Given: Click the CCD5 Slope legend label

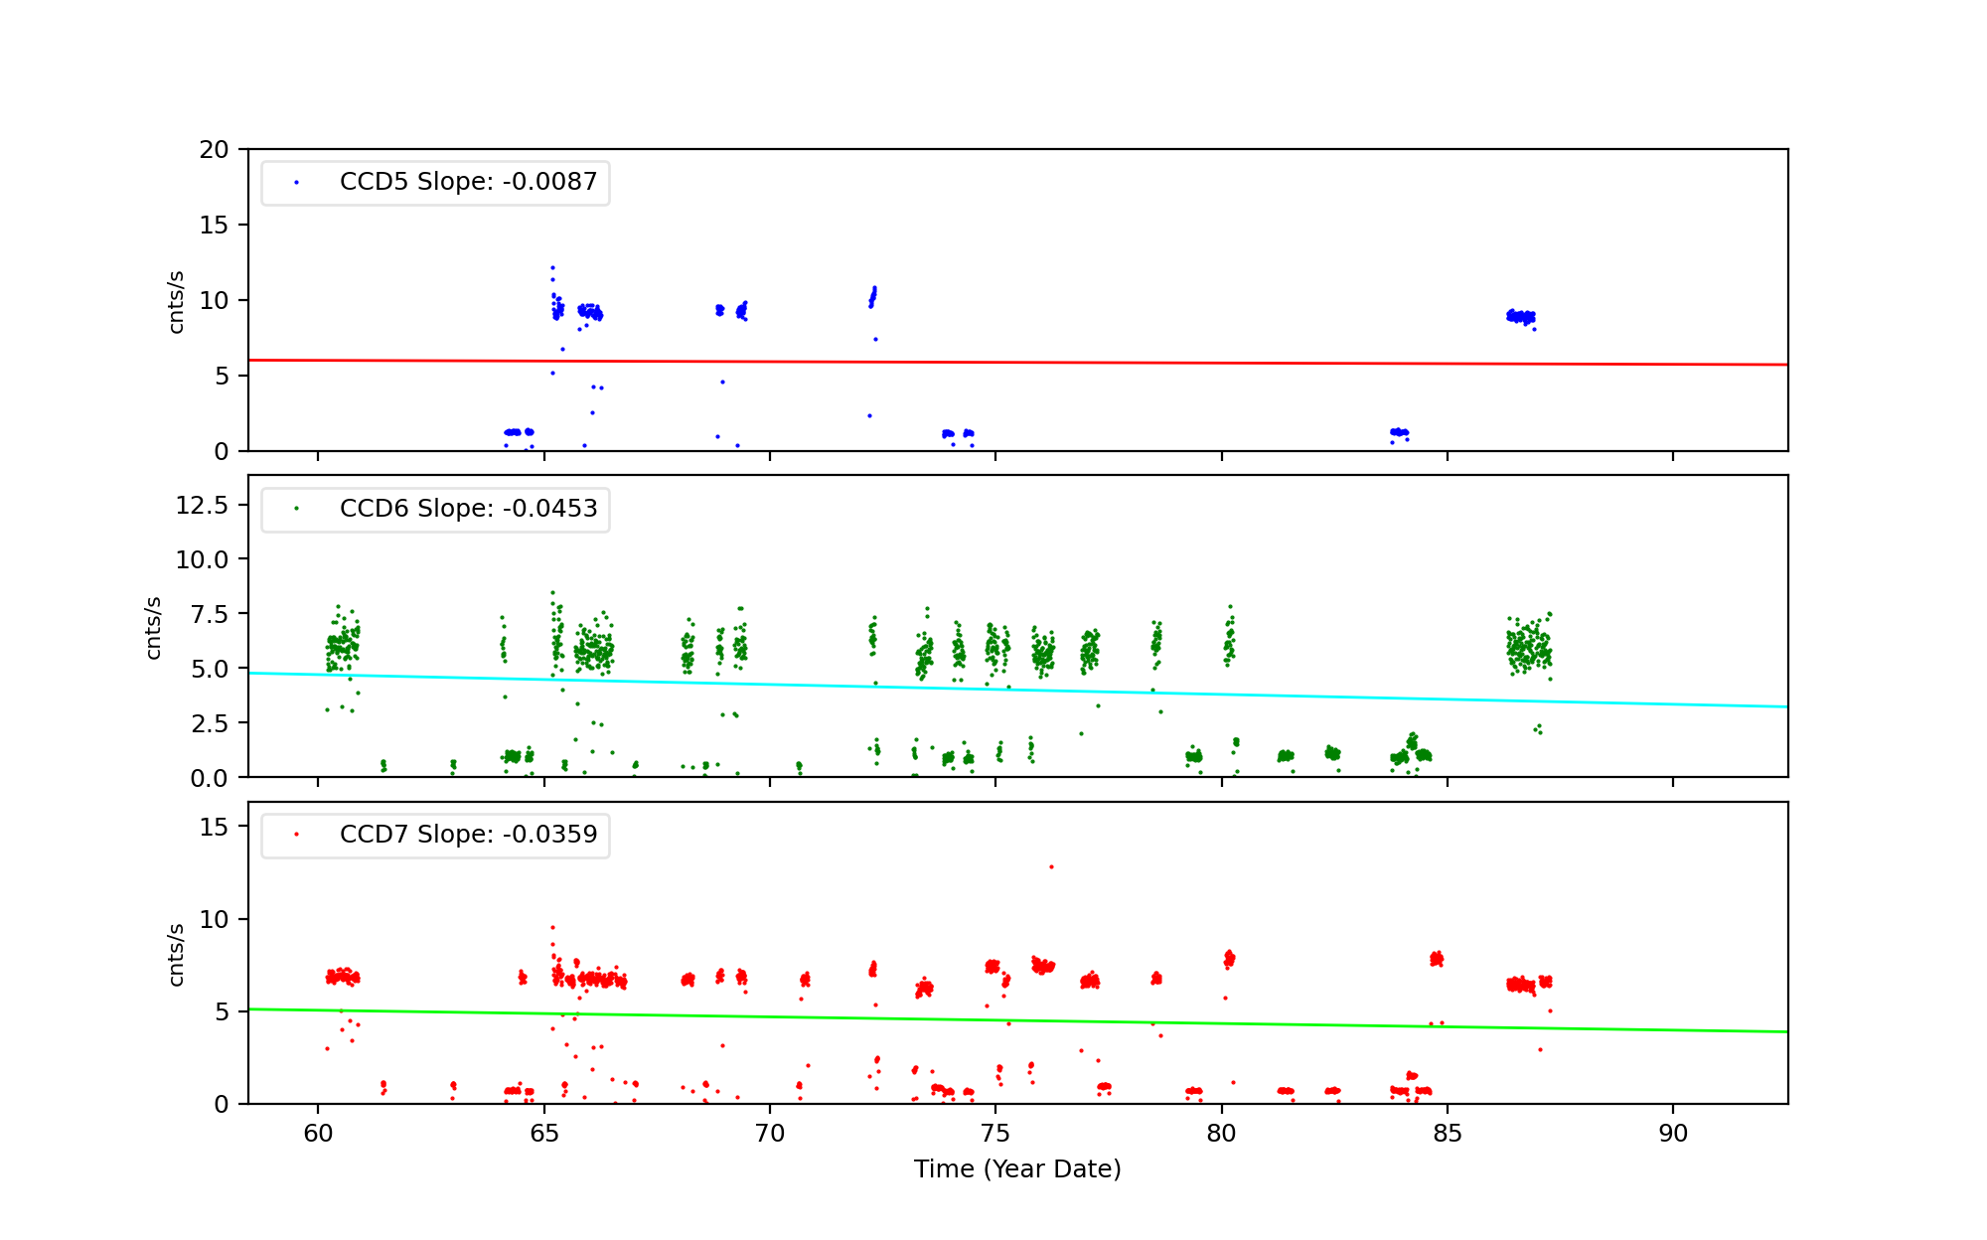Looking at the screenshot, I should 468,182.
